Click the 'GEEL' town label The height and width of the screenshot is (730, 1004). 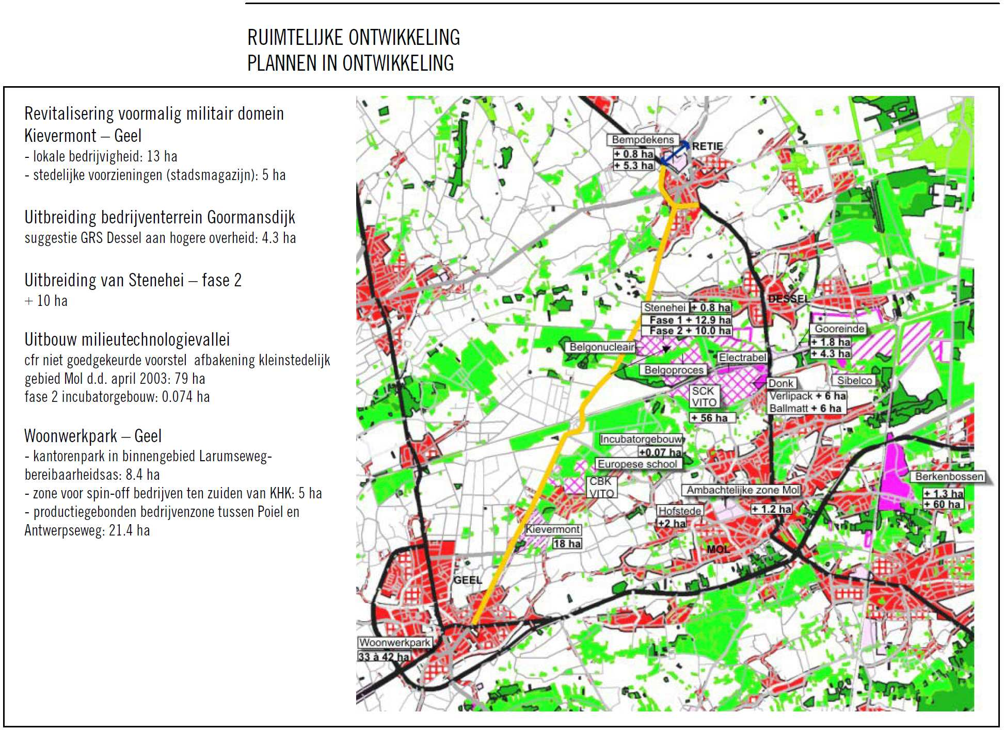click(468, 580)
